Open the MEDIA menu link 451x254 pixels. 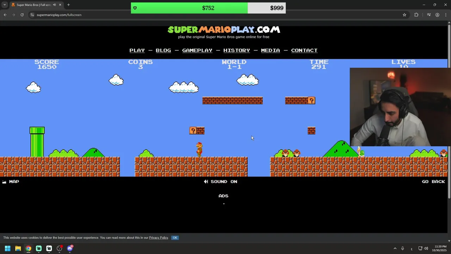click(271, 50)
